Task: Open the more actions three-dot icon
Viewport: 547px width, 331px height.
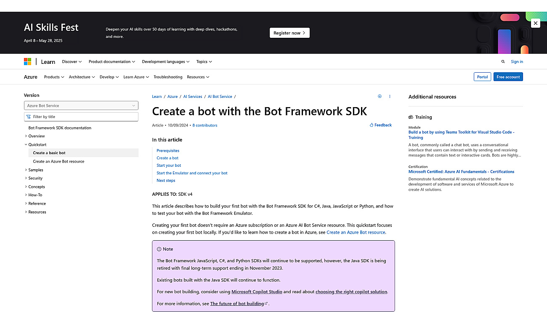Action: coord(390,96)
